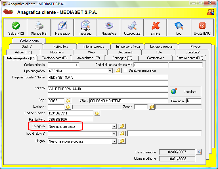Open folder lookup next to Cap field
The height and width of the screenshot is (169, 218).
(68, 101)
